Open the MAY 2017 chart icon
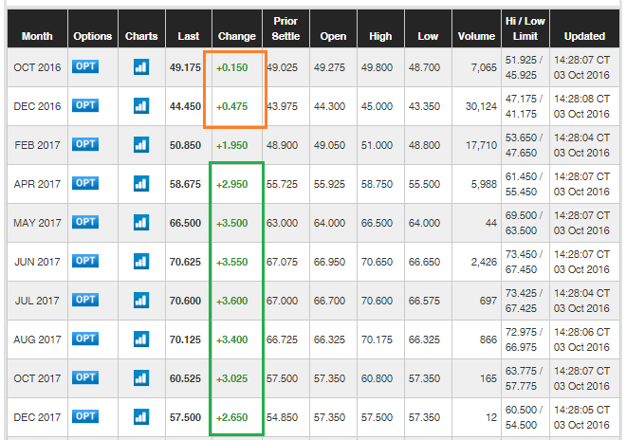This screenshot has width=626, height=440. tap(140, 222)
